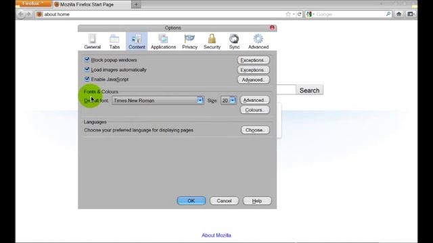The width and height of the screenshot is (433, 243).
Task: Confirm options with OK button
Action: click(191, 201)
